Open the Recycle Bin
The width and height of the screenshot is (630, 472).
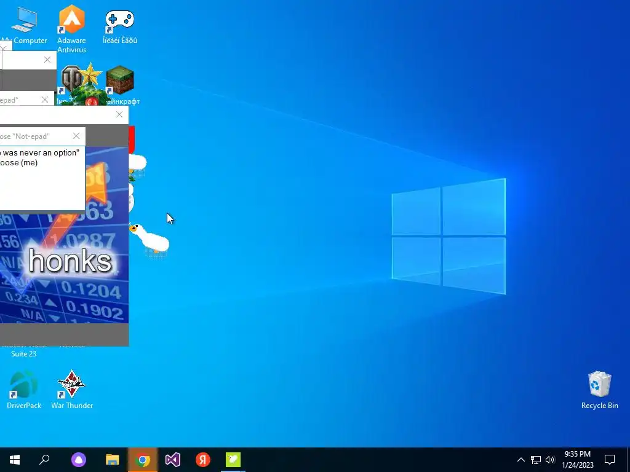tap(599, 389)
